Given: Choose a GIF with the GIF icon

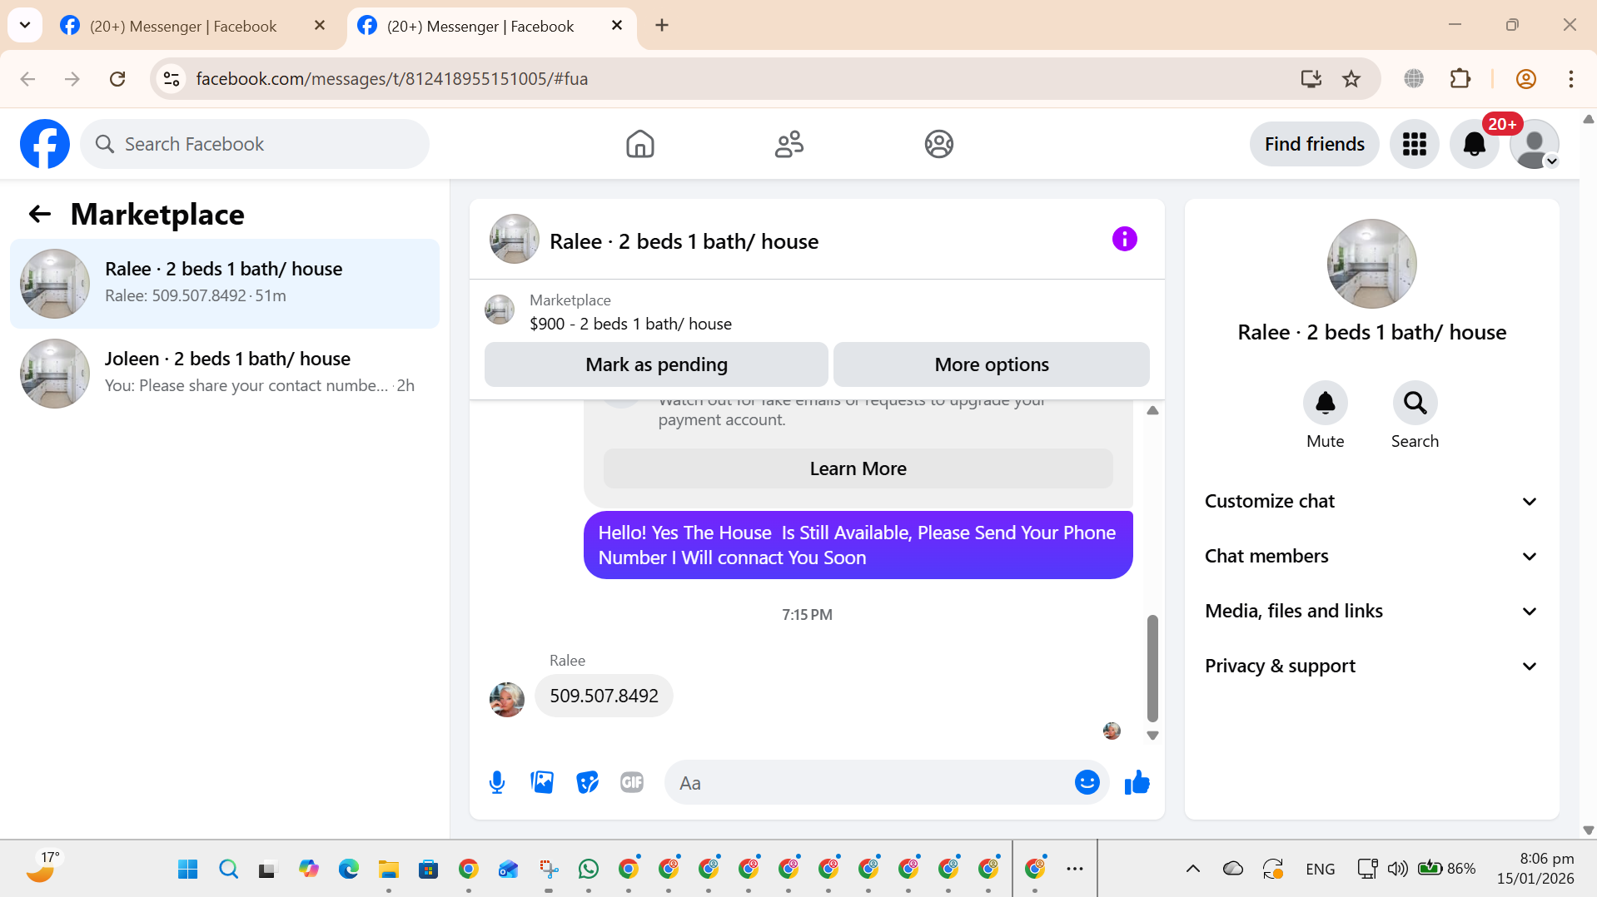Looking at the screenshot, I should [632, 782].
